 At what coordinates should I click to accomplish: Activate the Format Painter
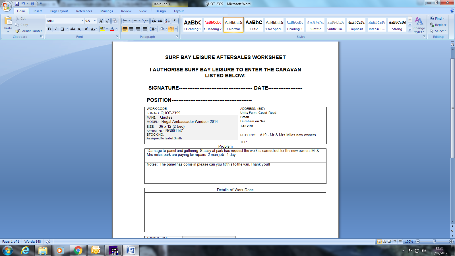(29, 31)
